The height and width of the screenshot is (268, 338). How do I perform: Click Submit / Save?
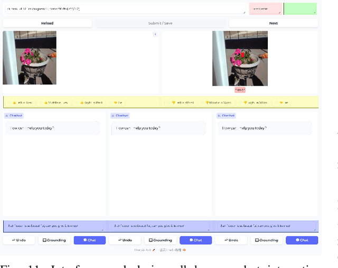pyautogui.click(x=160, y=23)
